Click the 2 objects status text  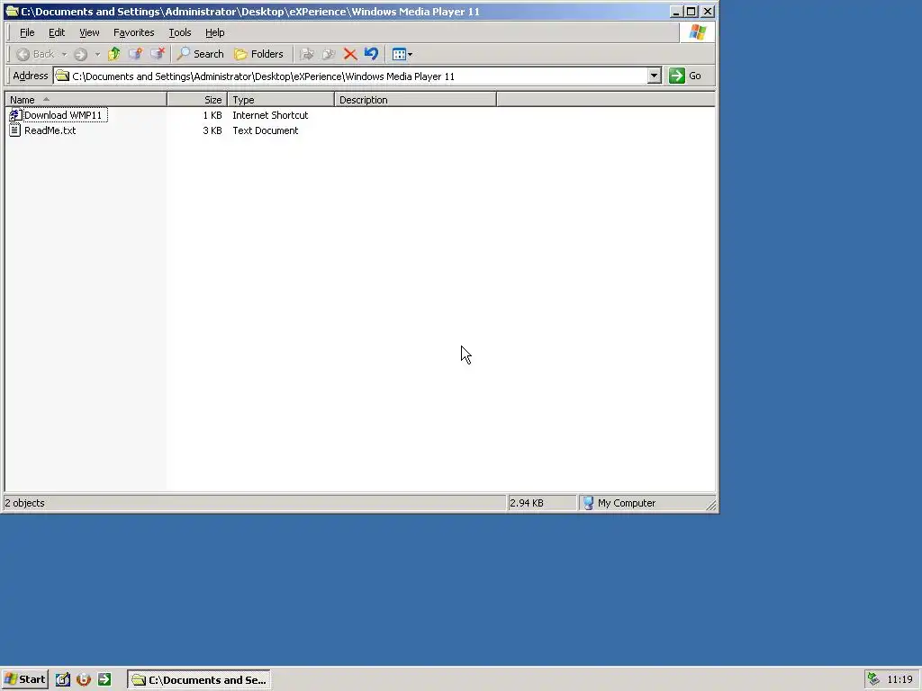[24, 503]
